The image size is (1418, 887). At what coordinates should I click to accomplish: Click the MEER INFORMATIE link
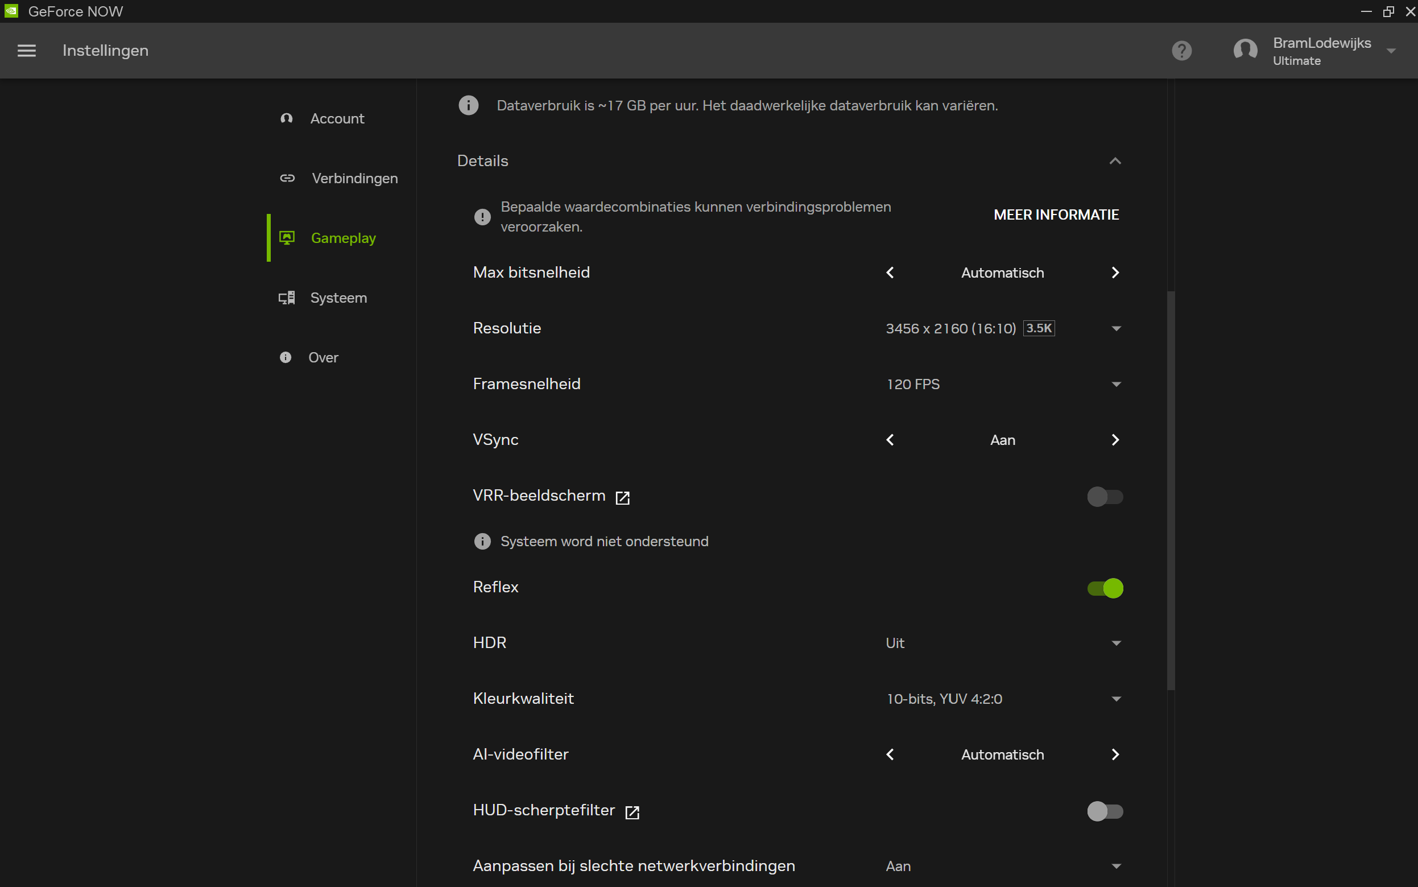click(x=1056, y=214)
